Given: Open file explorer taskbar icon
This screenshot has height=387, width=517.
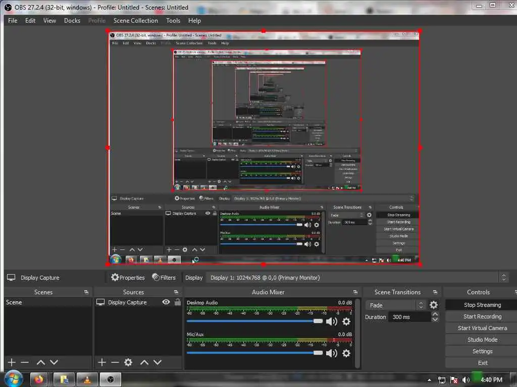Looking at the screenshot, I should click(x=64, y=379).
